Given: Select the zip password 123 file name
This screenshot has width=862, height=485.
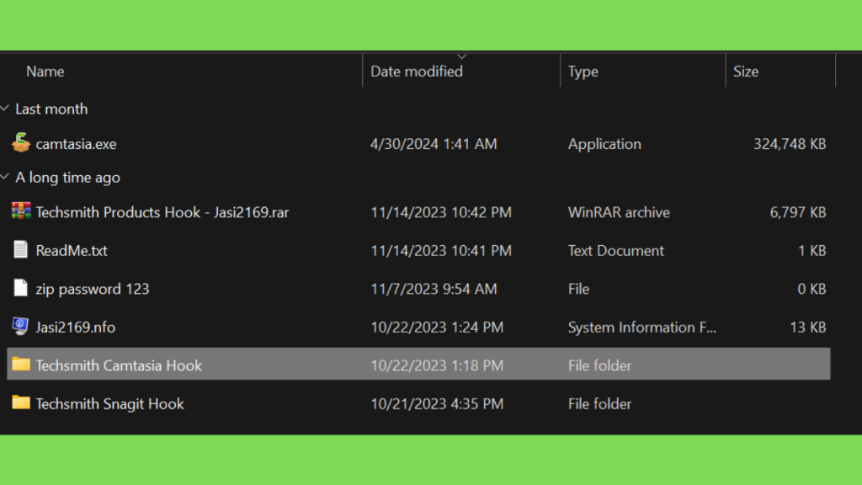Looking at the screenshot, I should pyautogui.click(x=93, y=290).
